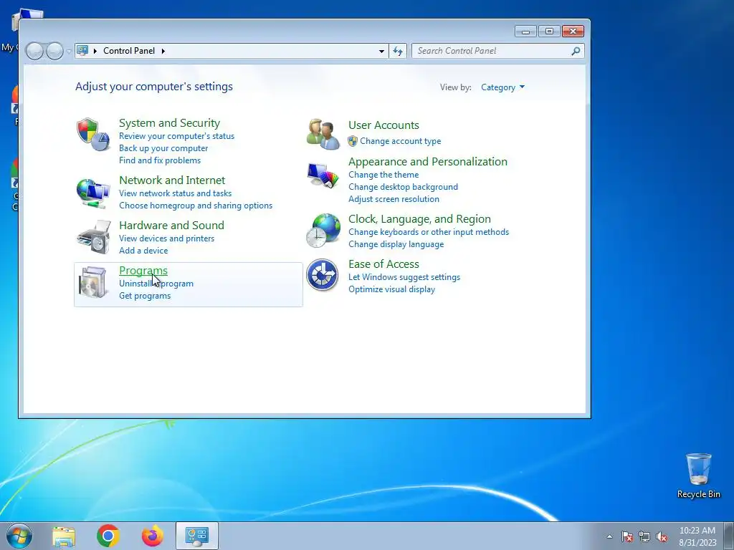Open Choose homegroup and sharing options
734x550 pixels.
196,206
